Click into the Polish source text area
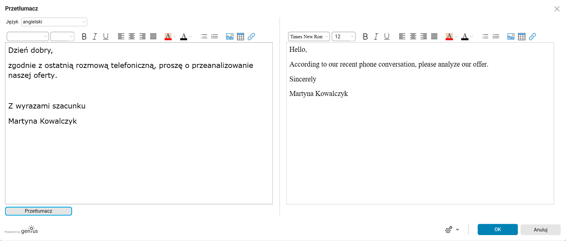566x241 pixels. 139,123
